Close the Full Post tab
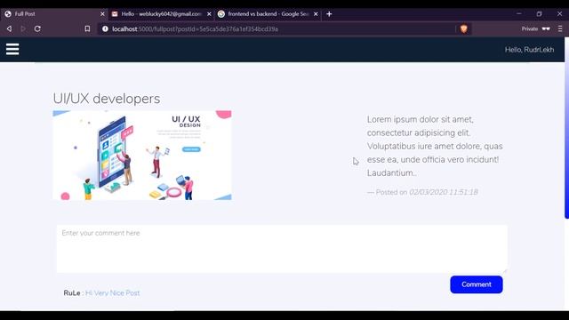The width and height of the screenshot is (569, 320). tap(102, 14)
